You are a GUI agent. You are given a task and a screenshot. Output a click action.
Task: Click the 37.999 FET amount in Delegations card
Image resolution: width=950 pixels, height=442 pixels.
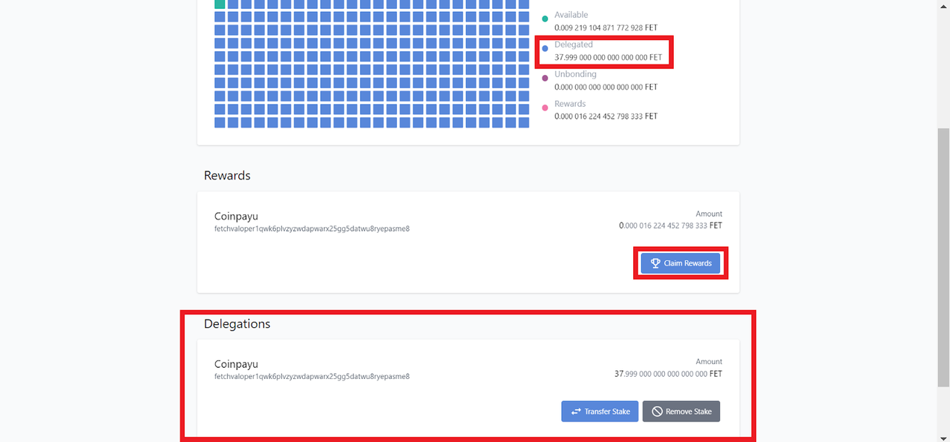tap(668, 374)
